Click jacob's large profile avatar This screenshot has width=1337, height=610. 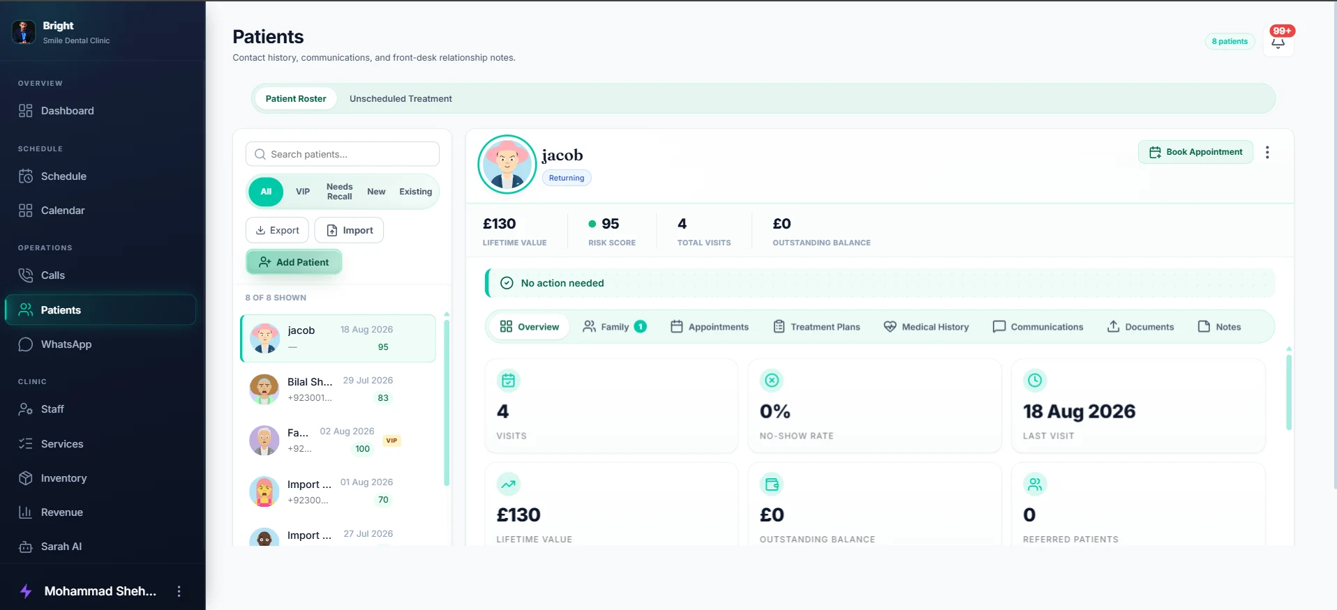507,165
